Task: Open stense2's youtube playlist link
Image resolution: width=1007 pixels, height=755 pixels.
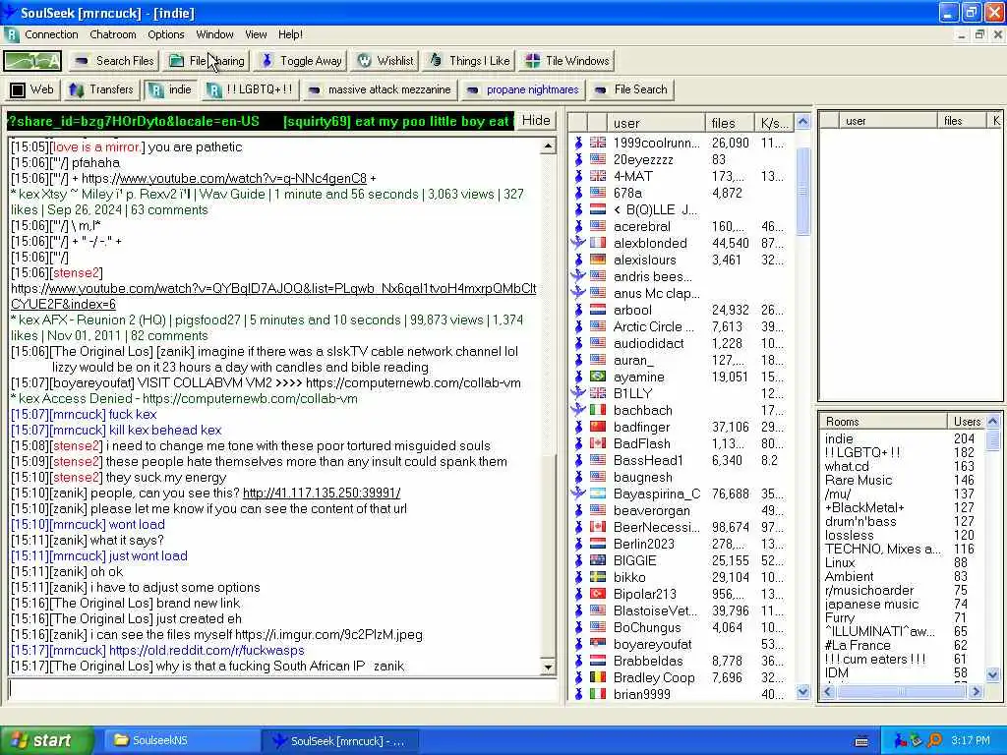Action: click(273, 297)
